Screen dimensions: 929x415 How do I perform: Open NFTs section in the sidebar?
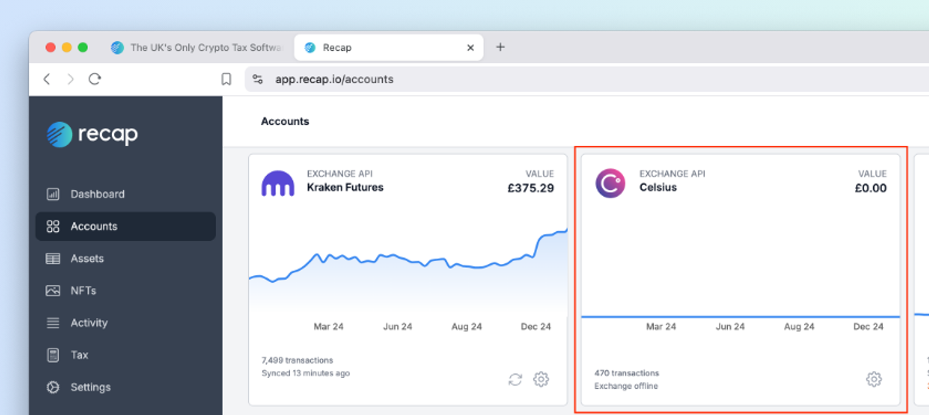[83, 291]
